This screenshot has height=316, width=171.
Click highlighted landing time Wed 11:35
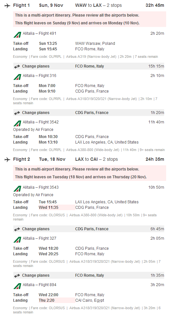pos(49,208)
